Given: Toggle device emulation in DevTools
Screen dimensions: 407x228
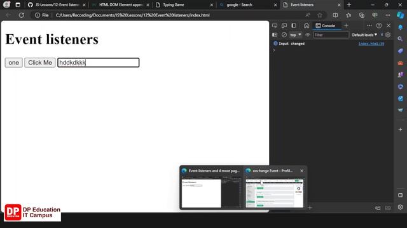Looking at the screenshot, I should (x=284, y=25).
